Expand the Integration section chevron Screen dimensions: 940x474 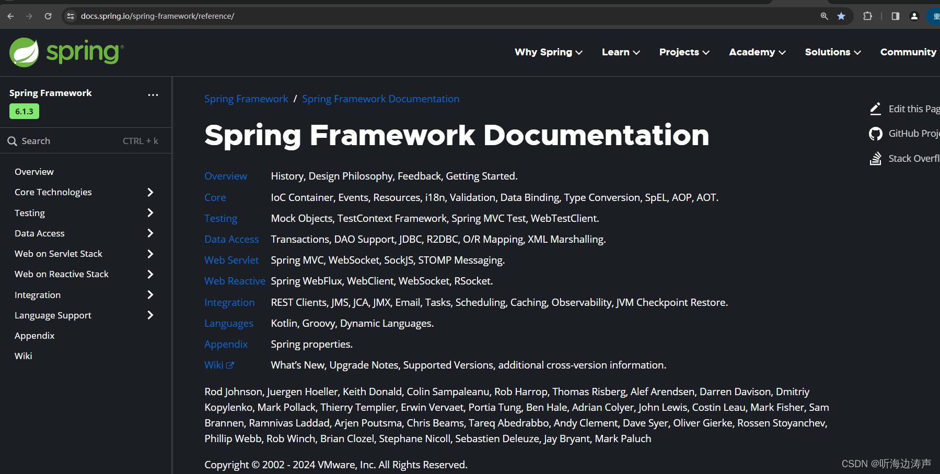[150, 294]
